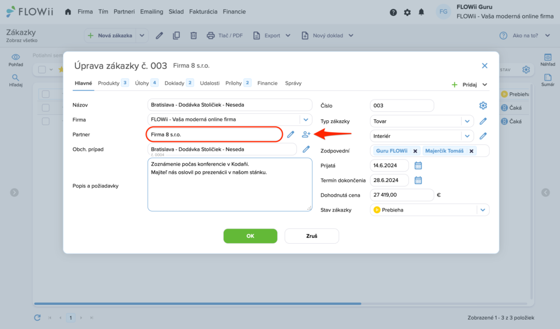Viewport: 560px width, 329px height.
Task: Open the Typ zákazky Tovar dropdown
Action: (x=467, y=121)
